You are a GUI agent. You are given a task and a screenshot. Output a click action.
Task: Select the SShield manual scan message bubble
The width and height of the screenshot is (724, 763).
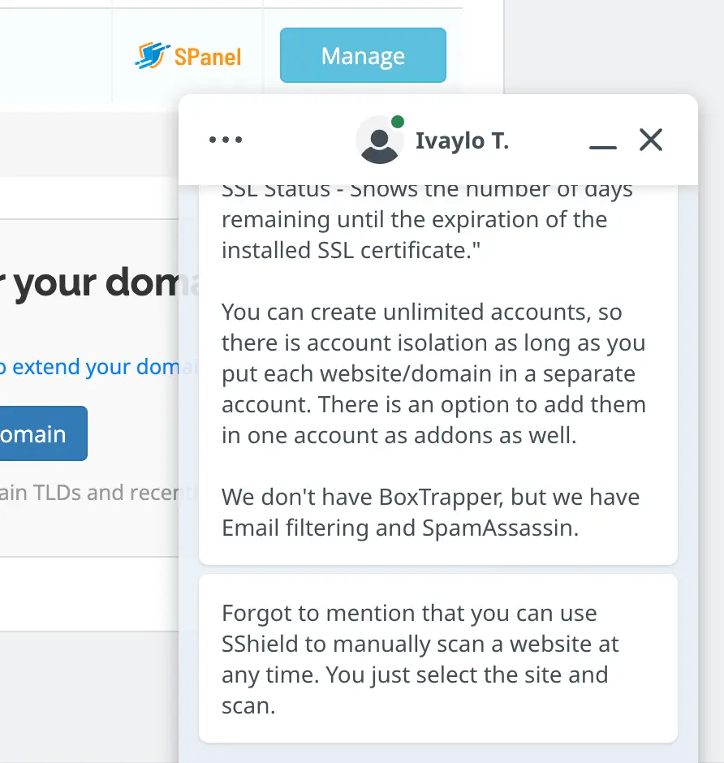click(437, 658)
